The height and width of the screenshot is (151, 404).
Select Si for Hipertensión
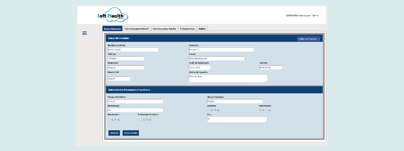(x=260, y=110)
